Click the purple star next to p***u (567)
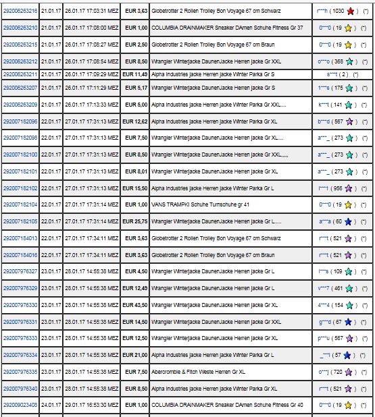Viewport: 375px width, 417px height. (349, 338)
